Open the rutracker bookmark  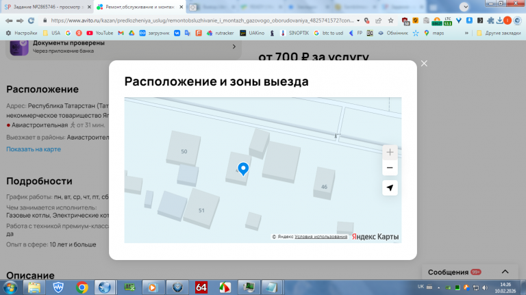pyautogui.click(x=220, y=33)
